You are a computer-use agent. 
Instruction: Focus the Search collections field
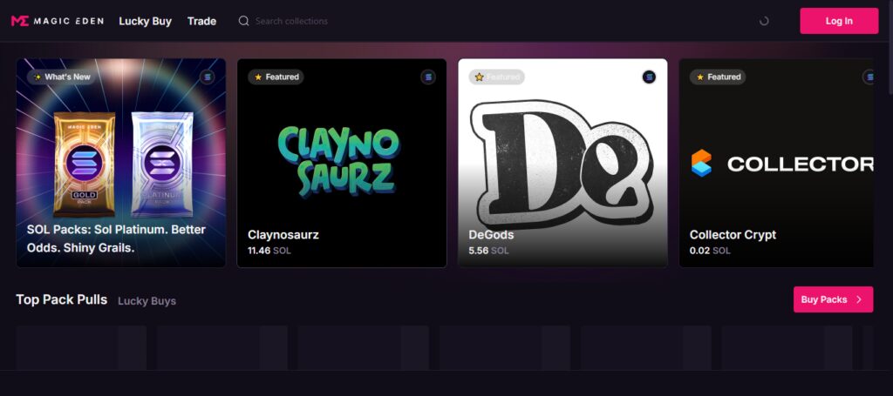pos(291,21)
